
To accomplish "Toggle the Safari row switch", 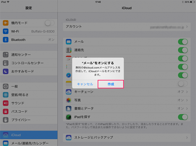I will pos(183,75).
